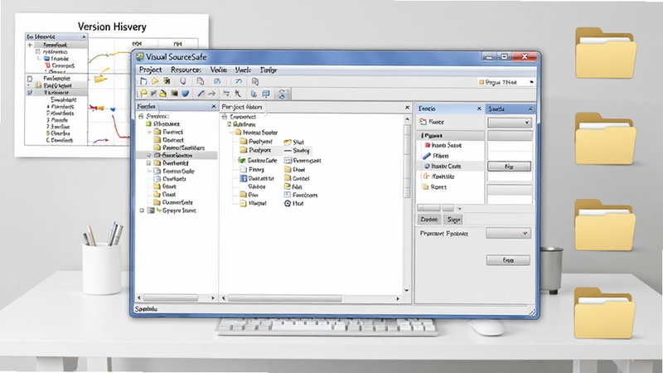The image size is (663, 373).
Task: Click the red item icon in right panel list
Action: [427, 145]
